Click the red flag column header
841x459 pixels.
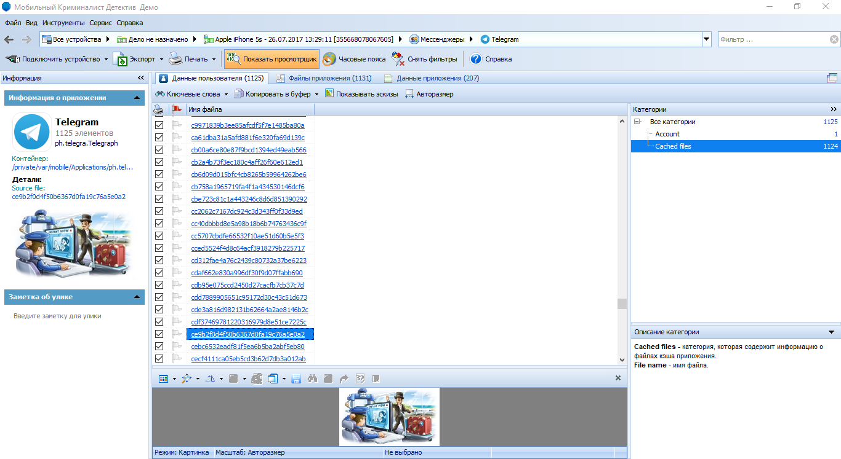click(x=177, y=110)
